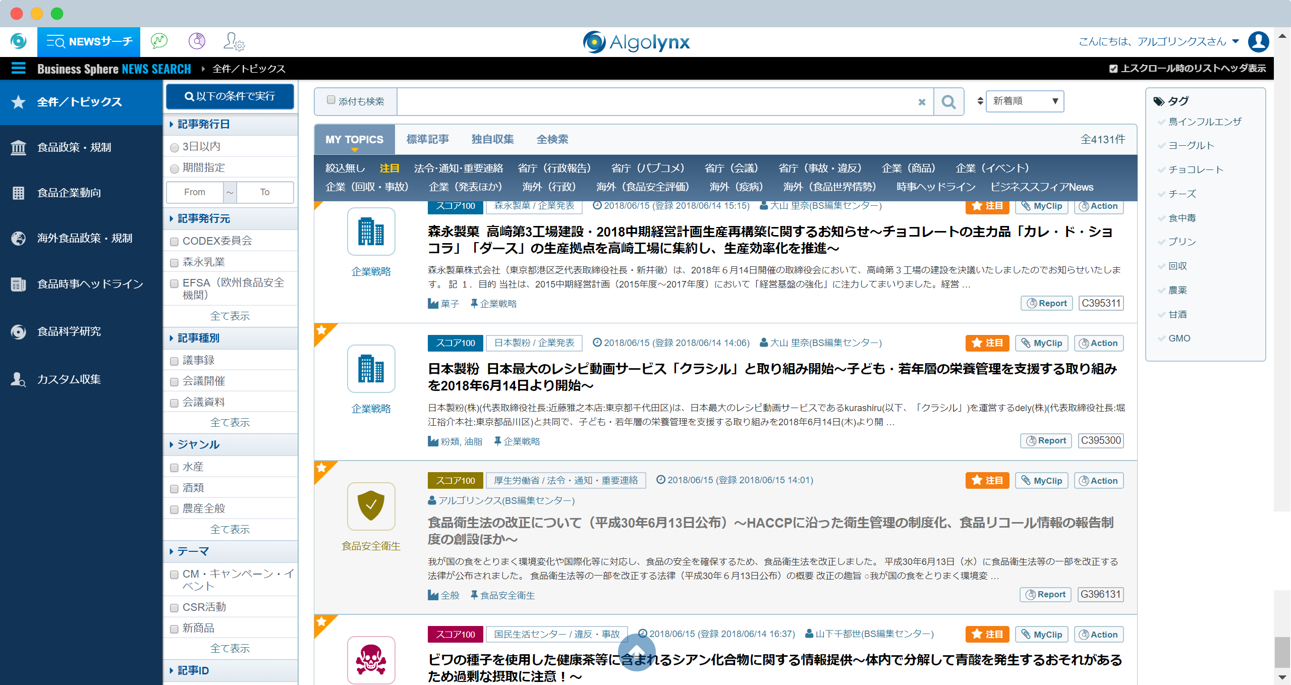Open 食品企業動向 in the sidebar
This screenshot has width=1291, height=685.
[81, 193]
